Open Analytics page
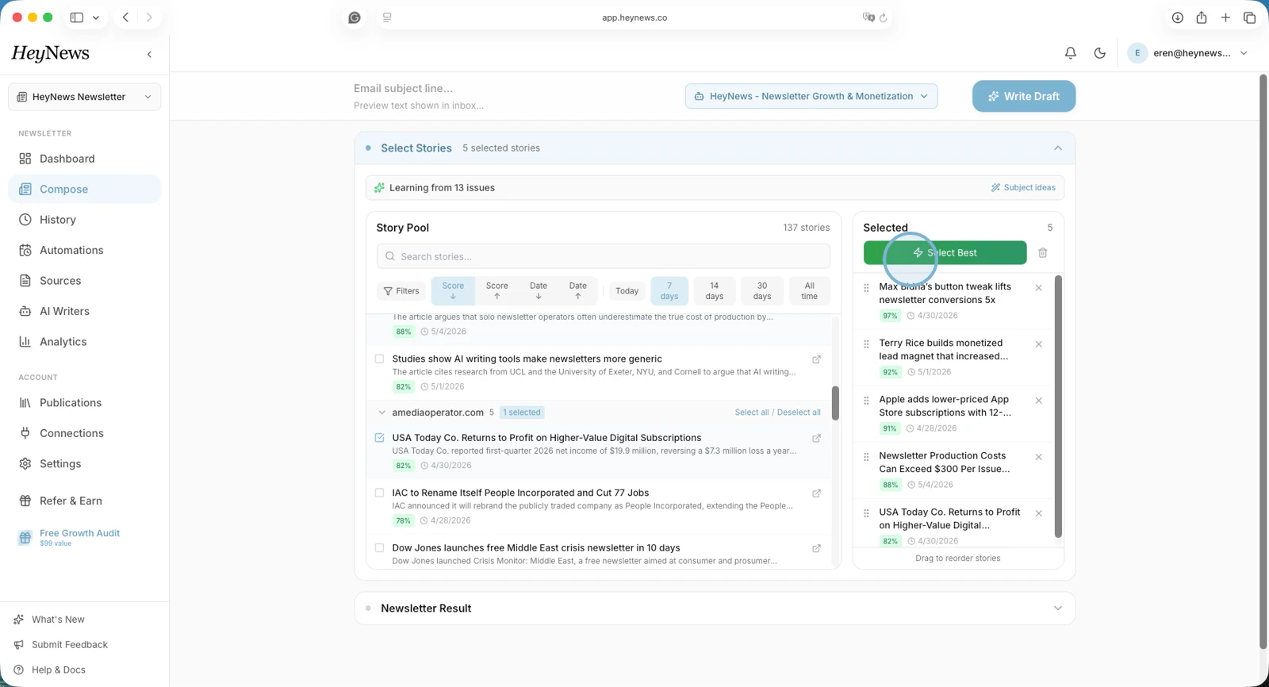The image size is (1269, 687). [x=84, y=342]
